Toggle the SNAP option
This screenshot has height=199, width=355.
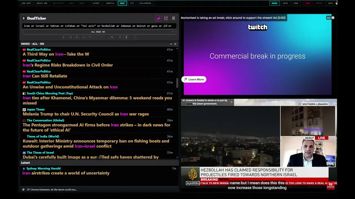coord(122,3)
